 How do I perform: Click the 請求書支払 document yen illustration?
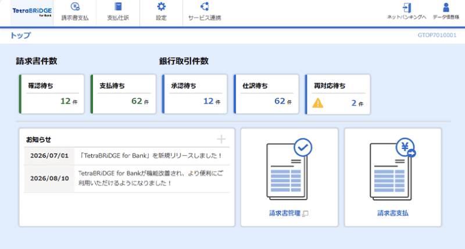(x=393, y=169)
